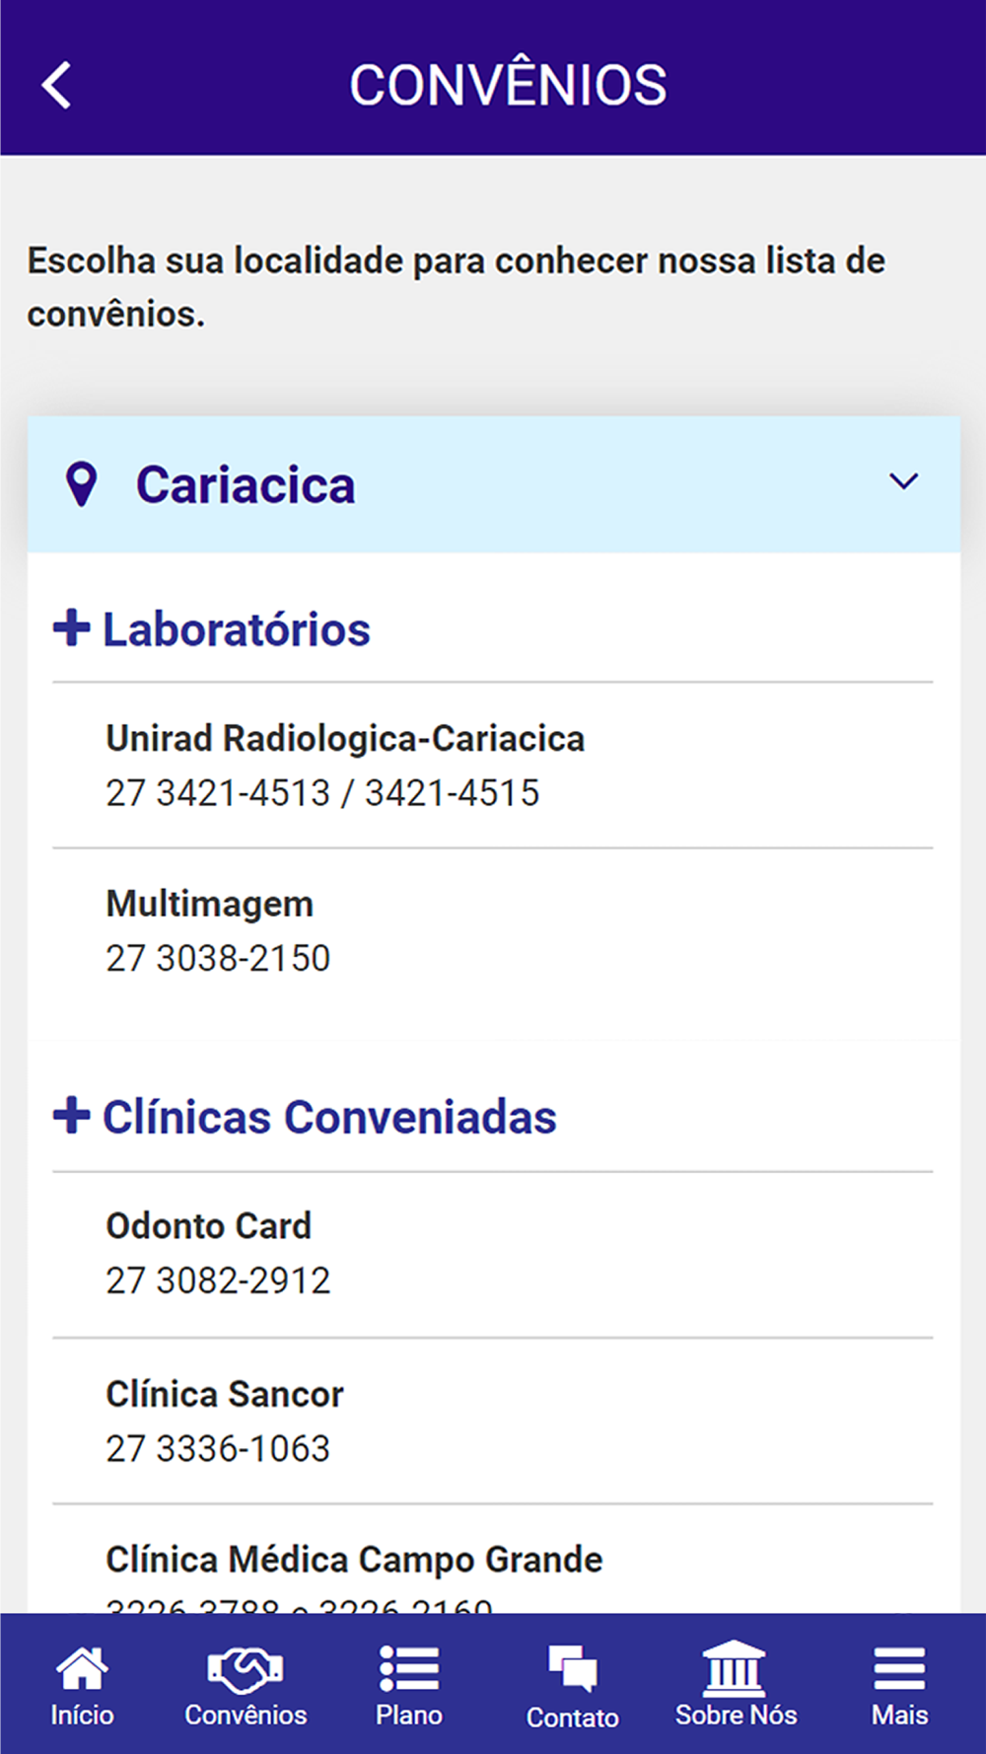
Task: Open Início via the house icon
Action: click(82, 1669)
